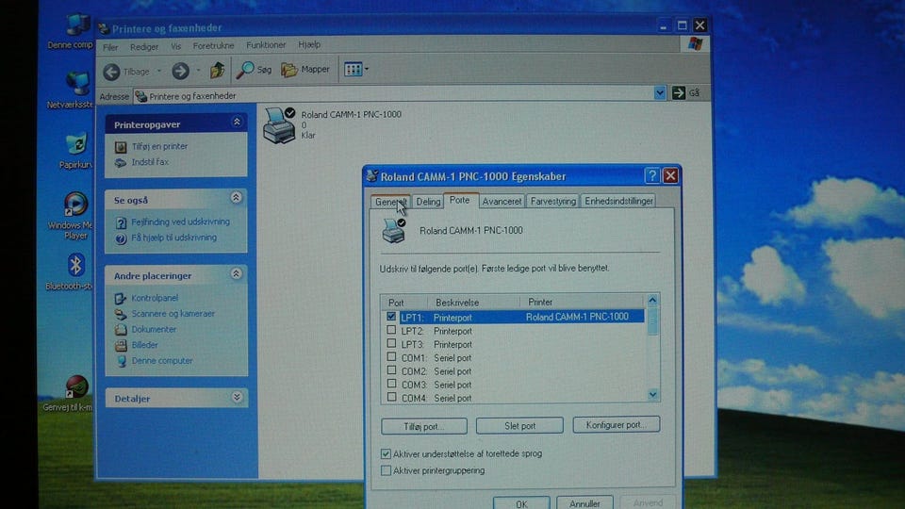The width and height of the screenshot is (905, 509).
Task: Check the COM1 port checkbox
Action: click(391, 356)
